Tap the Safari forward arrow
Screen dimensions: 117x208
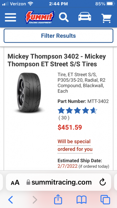point(35,200)
